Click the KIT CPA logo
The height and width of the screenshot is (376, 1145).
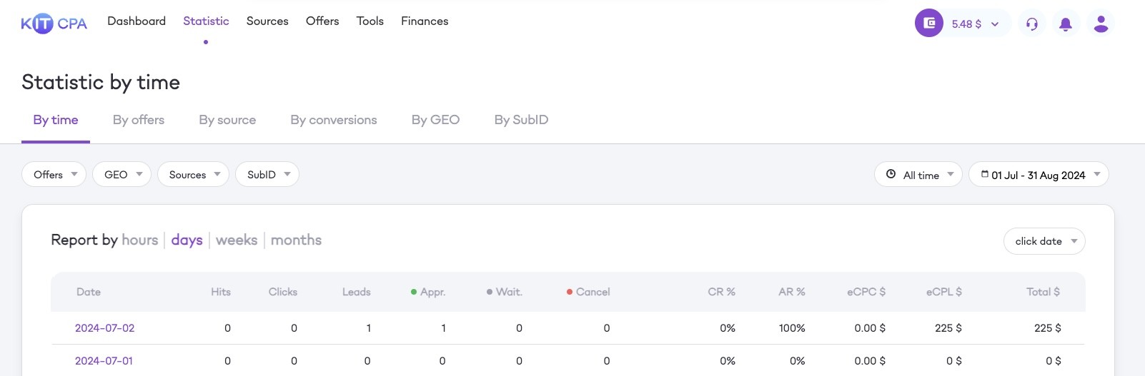coord(54,24)
